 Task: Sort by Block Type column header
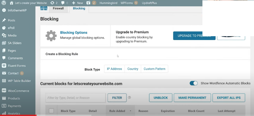tap(68, 111)
